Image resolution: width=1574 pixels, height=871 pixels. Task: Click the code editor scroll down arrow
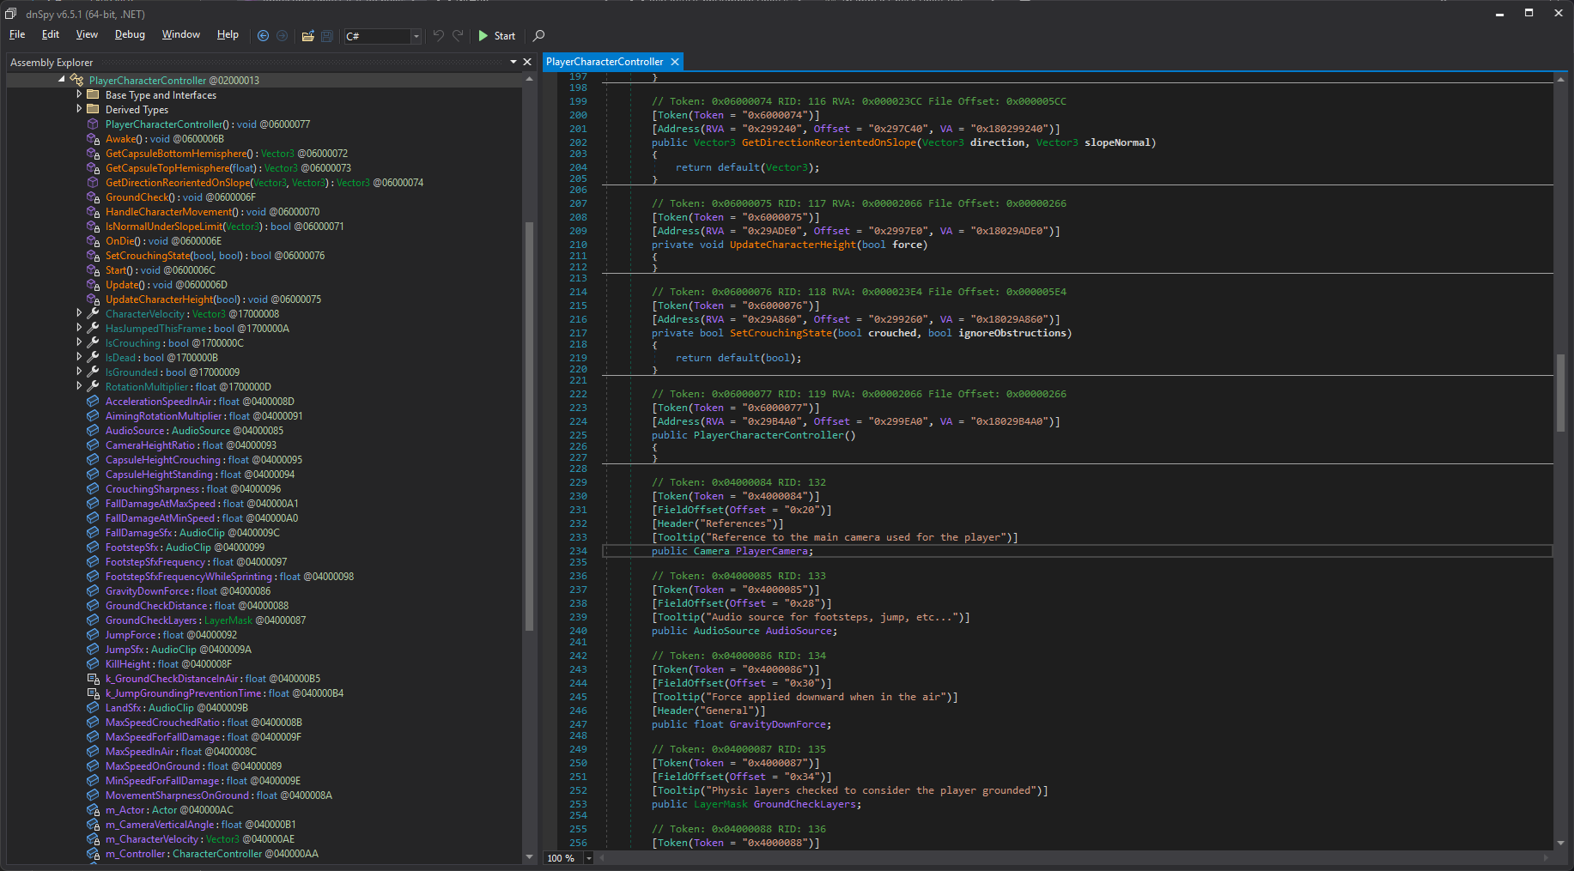(1560, 843)
